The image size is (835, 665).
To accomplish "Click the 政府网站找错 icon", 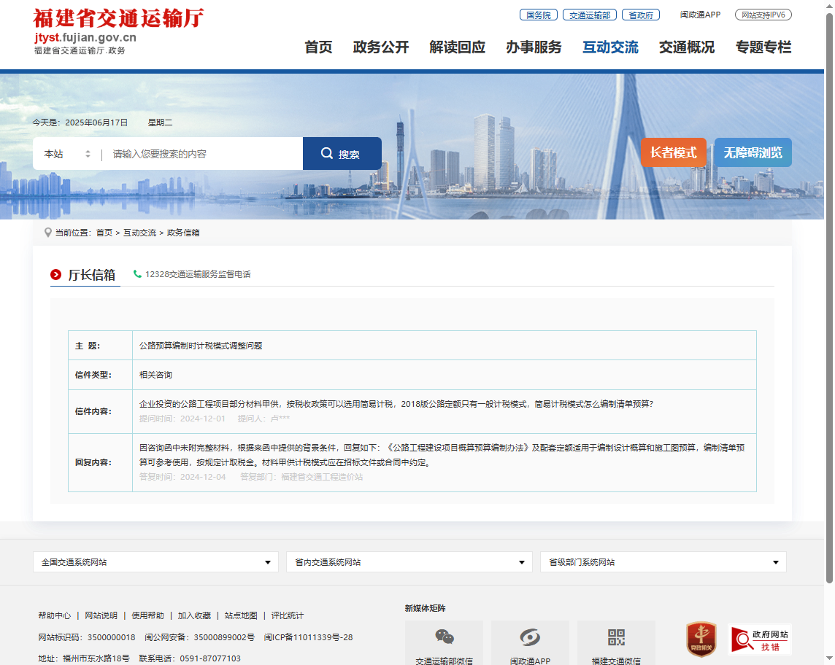I will 759,639.
